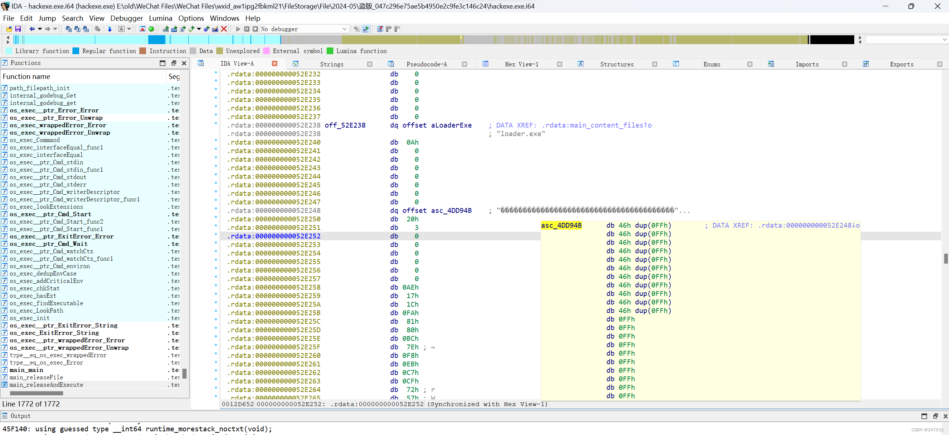Screen dimensions: 949x435
Task: Click the navigation band right-end arrows
Action: coord(860,40)
